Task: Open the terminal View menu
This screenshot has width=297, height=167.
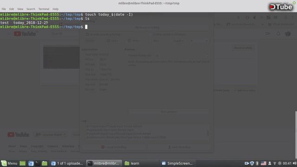Action: tap(20, 9)
